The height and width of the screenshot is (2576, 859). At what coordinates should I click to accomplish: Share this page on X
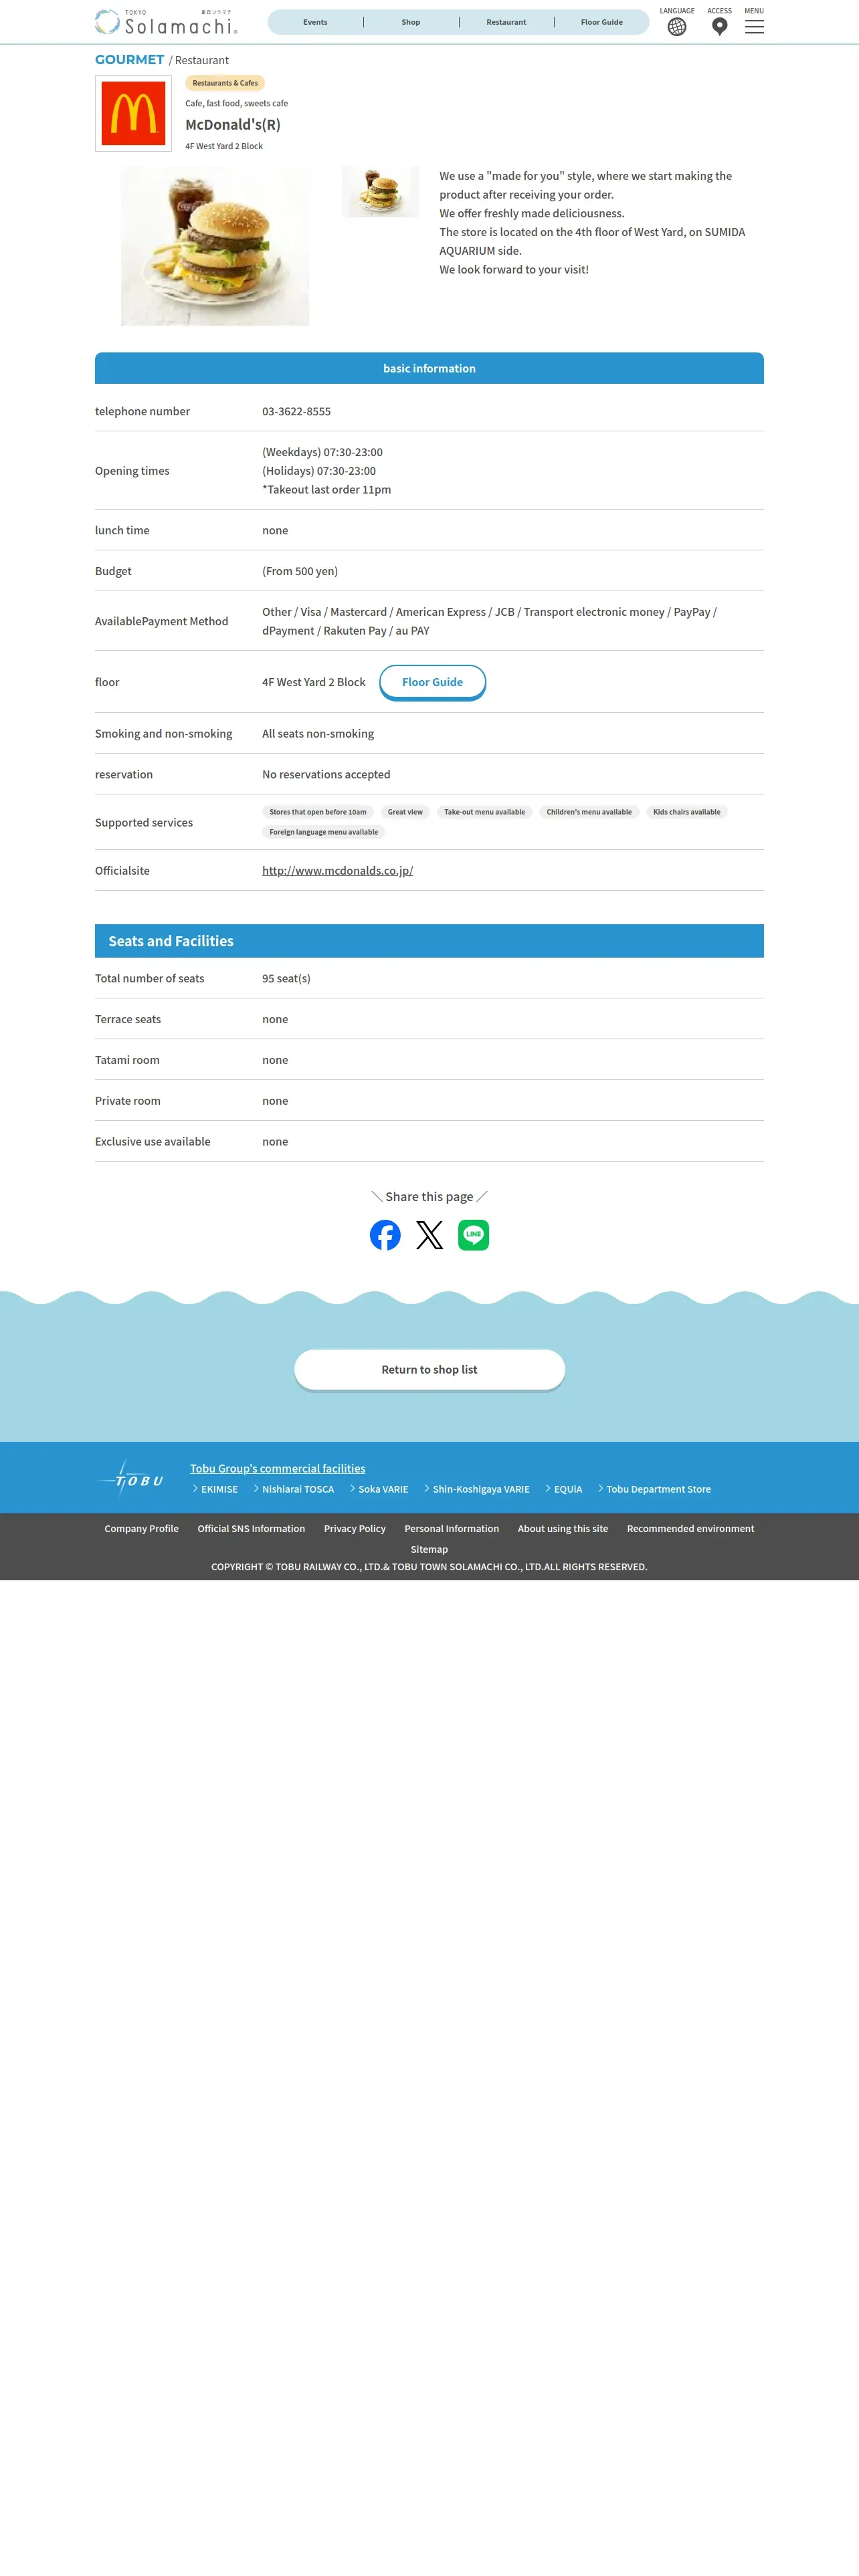[429, 1235]
